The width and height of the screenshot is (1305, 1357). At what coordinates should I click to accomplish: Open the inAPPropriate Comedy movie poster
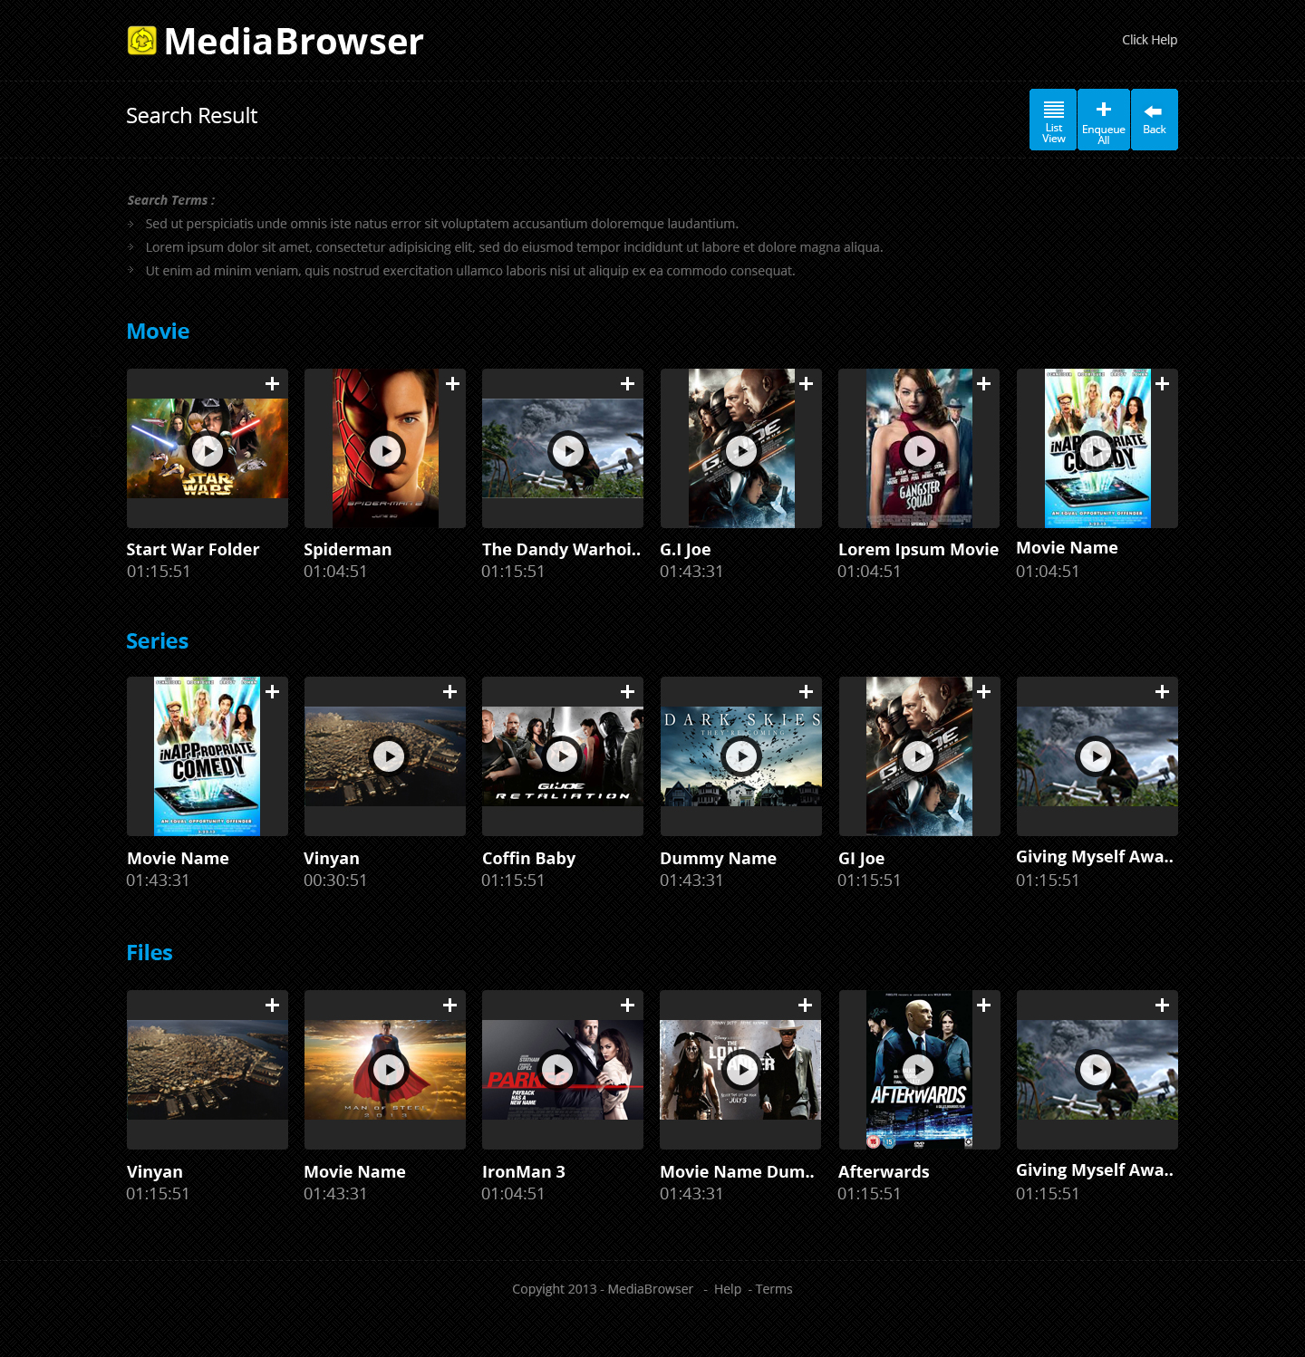point(1097,448)
